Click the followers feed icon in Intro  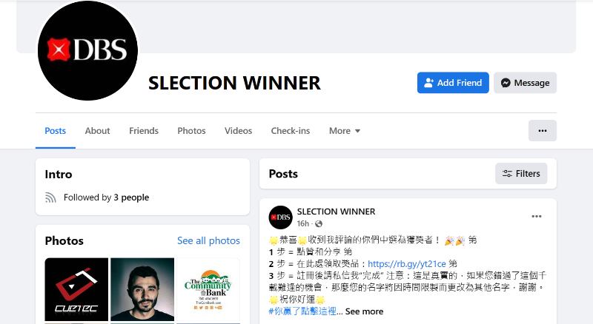point(50,198)
